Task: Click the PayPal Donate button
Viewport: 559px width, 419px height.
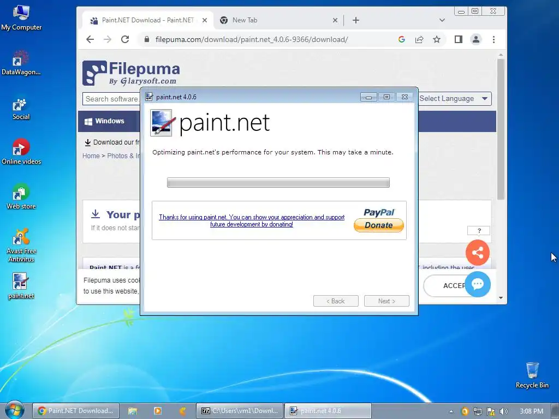Action: tap(379, 220)
